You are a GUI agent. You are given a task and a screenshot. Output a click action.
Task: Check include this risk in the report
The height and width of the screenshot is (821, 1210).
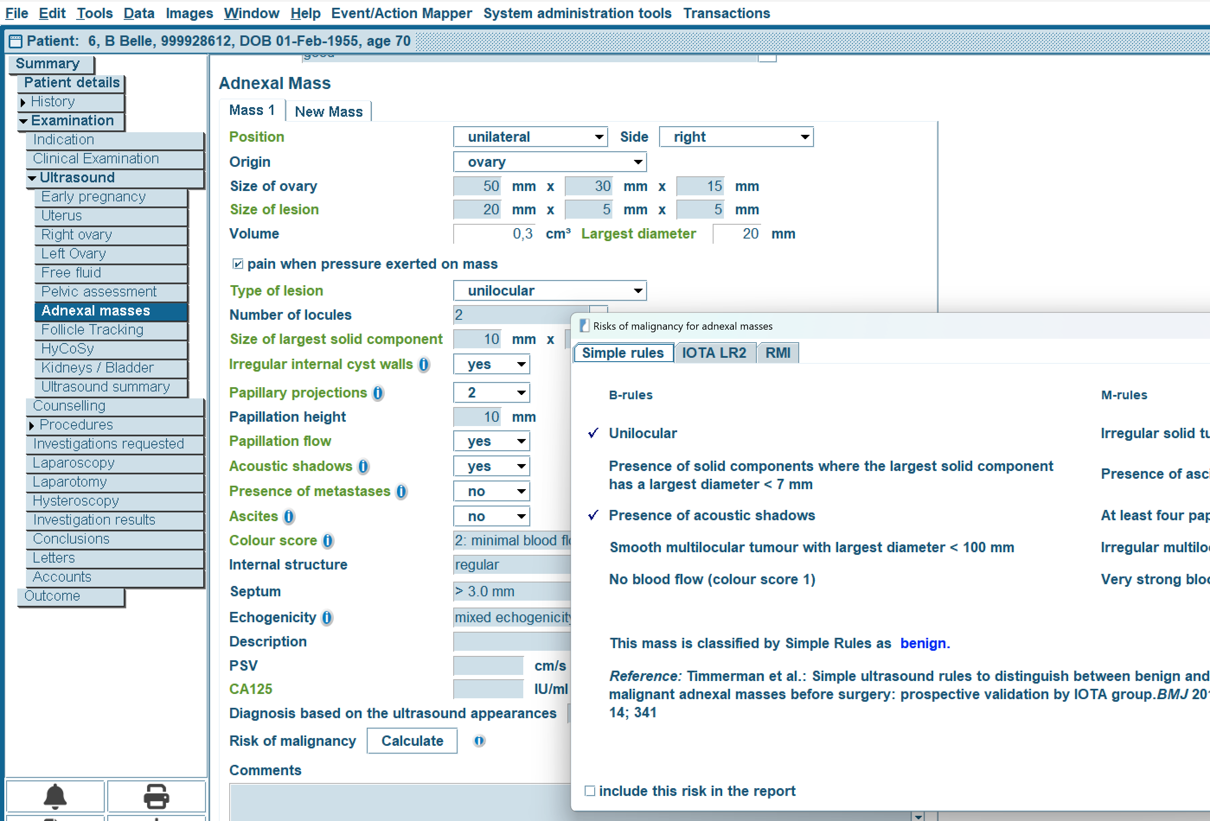(589, 791)
